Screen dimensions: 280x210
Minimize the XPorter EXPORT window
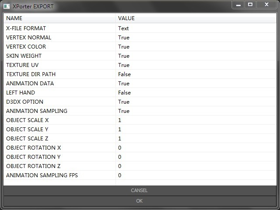pyautogui.click(x=238, y=5)
